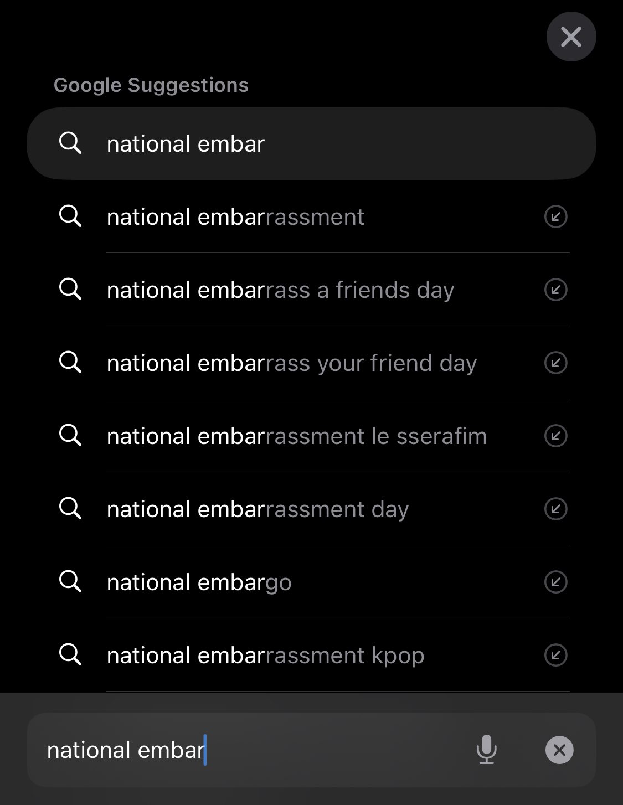Viewport: 623px width, 805px height.
Task: Insert 'embarrass a friends day' using its arrow icon
Action: click(555, 290)
